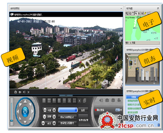Select the fourth green alarm row in list

(x=133, y=112)
